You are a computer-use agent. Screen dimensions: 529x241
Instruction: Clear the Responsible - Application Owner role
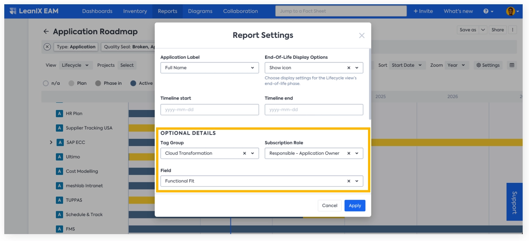[349, 153]
